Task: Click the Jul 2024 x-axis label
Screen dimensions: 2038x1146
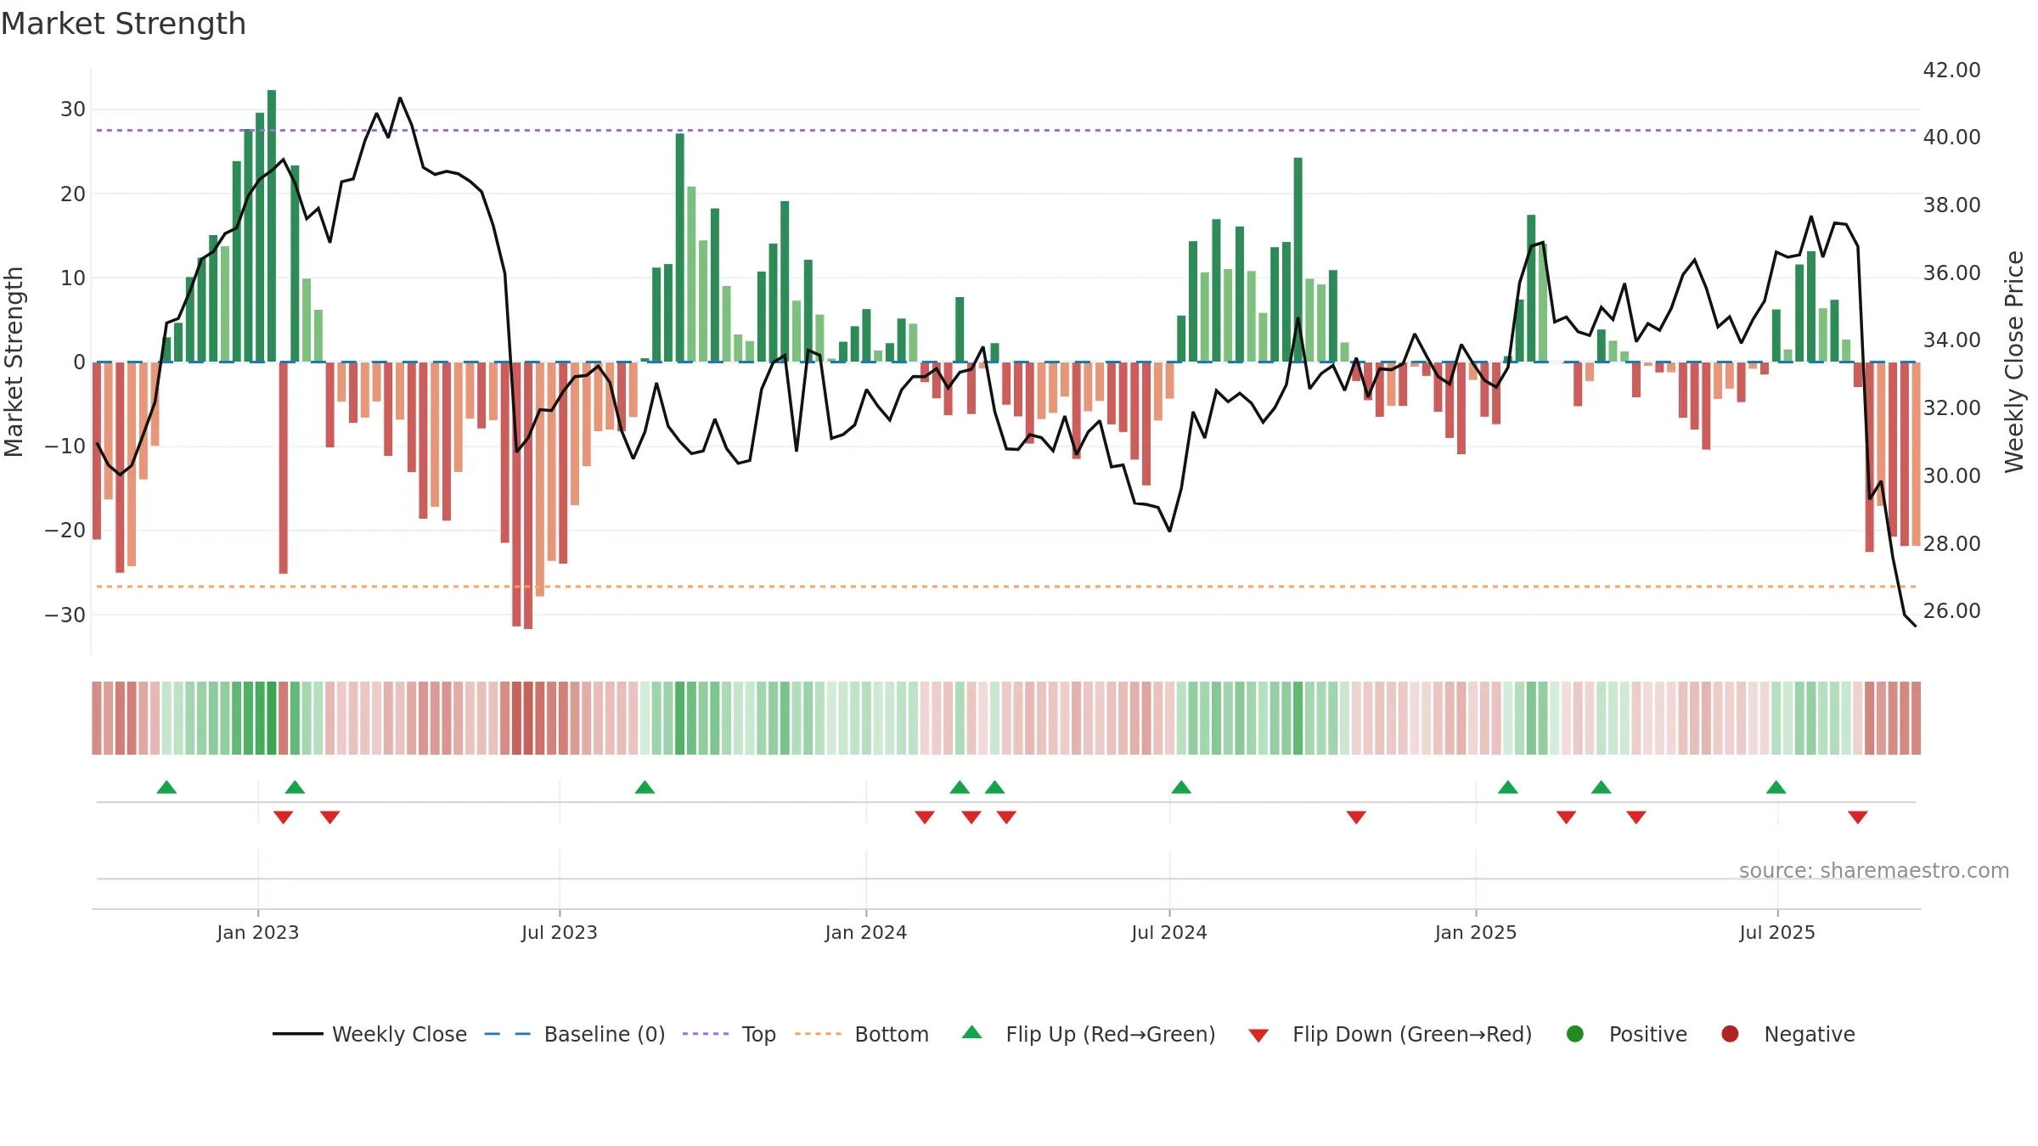Action: point(1169,932)
